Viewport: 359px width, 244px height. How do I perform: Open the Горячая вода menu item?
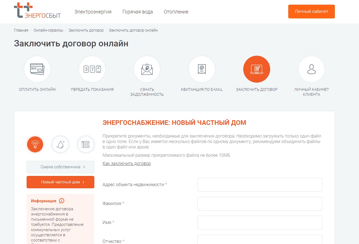(x=138, y=12)
